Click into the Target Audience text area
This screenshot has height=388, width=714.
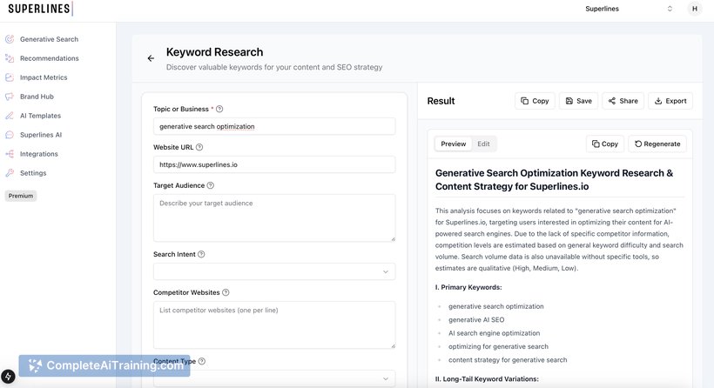(274, 217)
